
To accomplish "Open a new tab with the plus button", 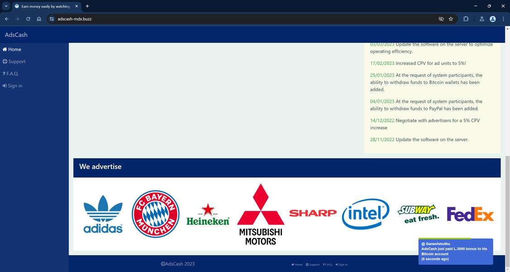I will [x=87, y=6].
